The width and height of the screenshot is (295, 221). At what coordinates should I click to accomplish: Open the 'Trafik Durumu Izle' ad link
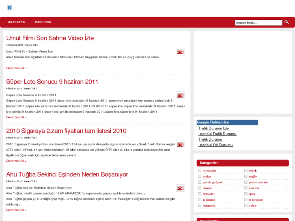[214, 128]
